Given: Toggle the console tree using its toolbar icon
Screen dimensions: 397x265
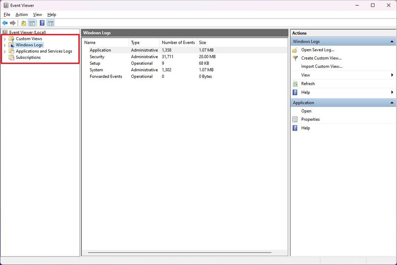Looking at the screenshot, I should coord(31,23).
